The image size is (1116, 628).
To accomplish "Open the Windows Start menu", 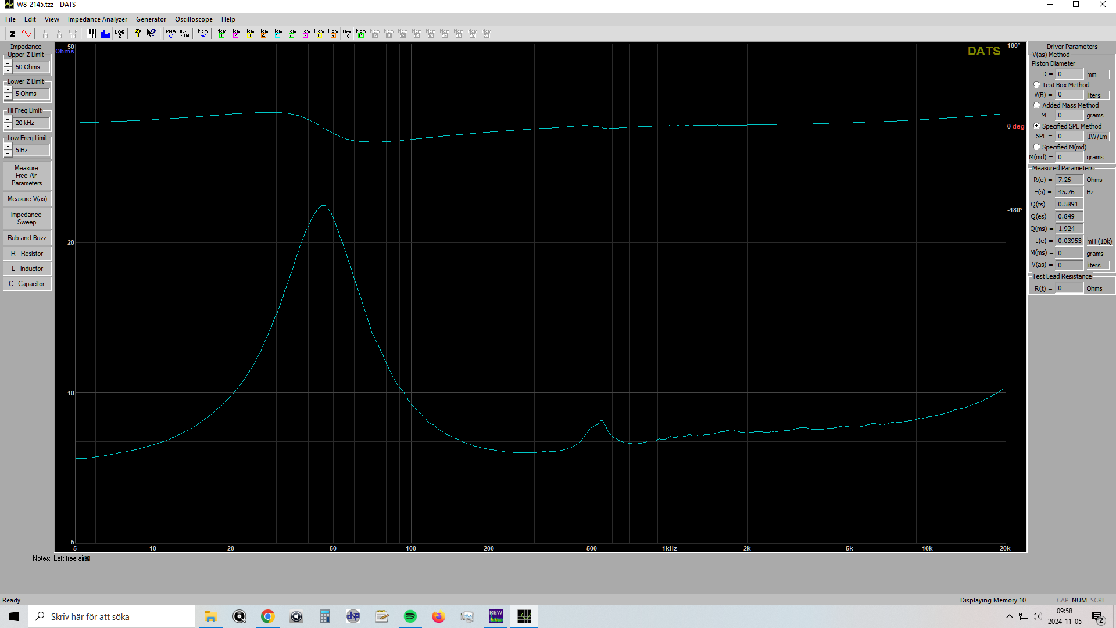I will 14,616.
